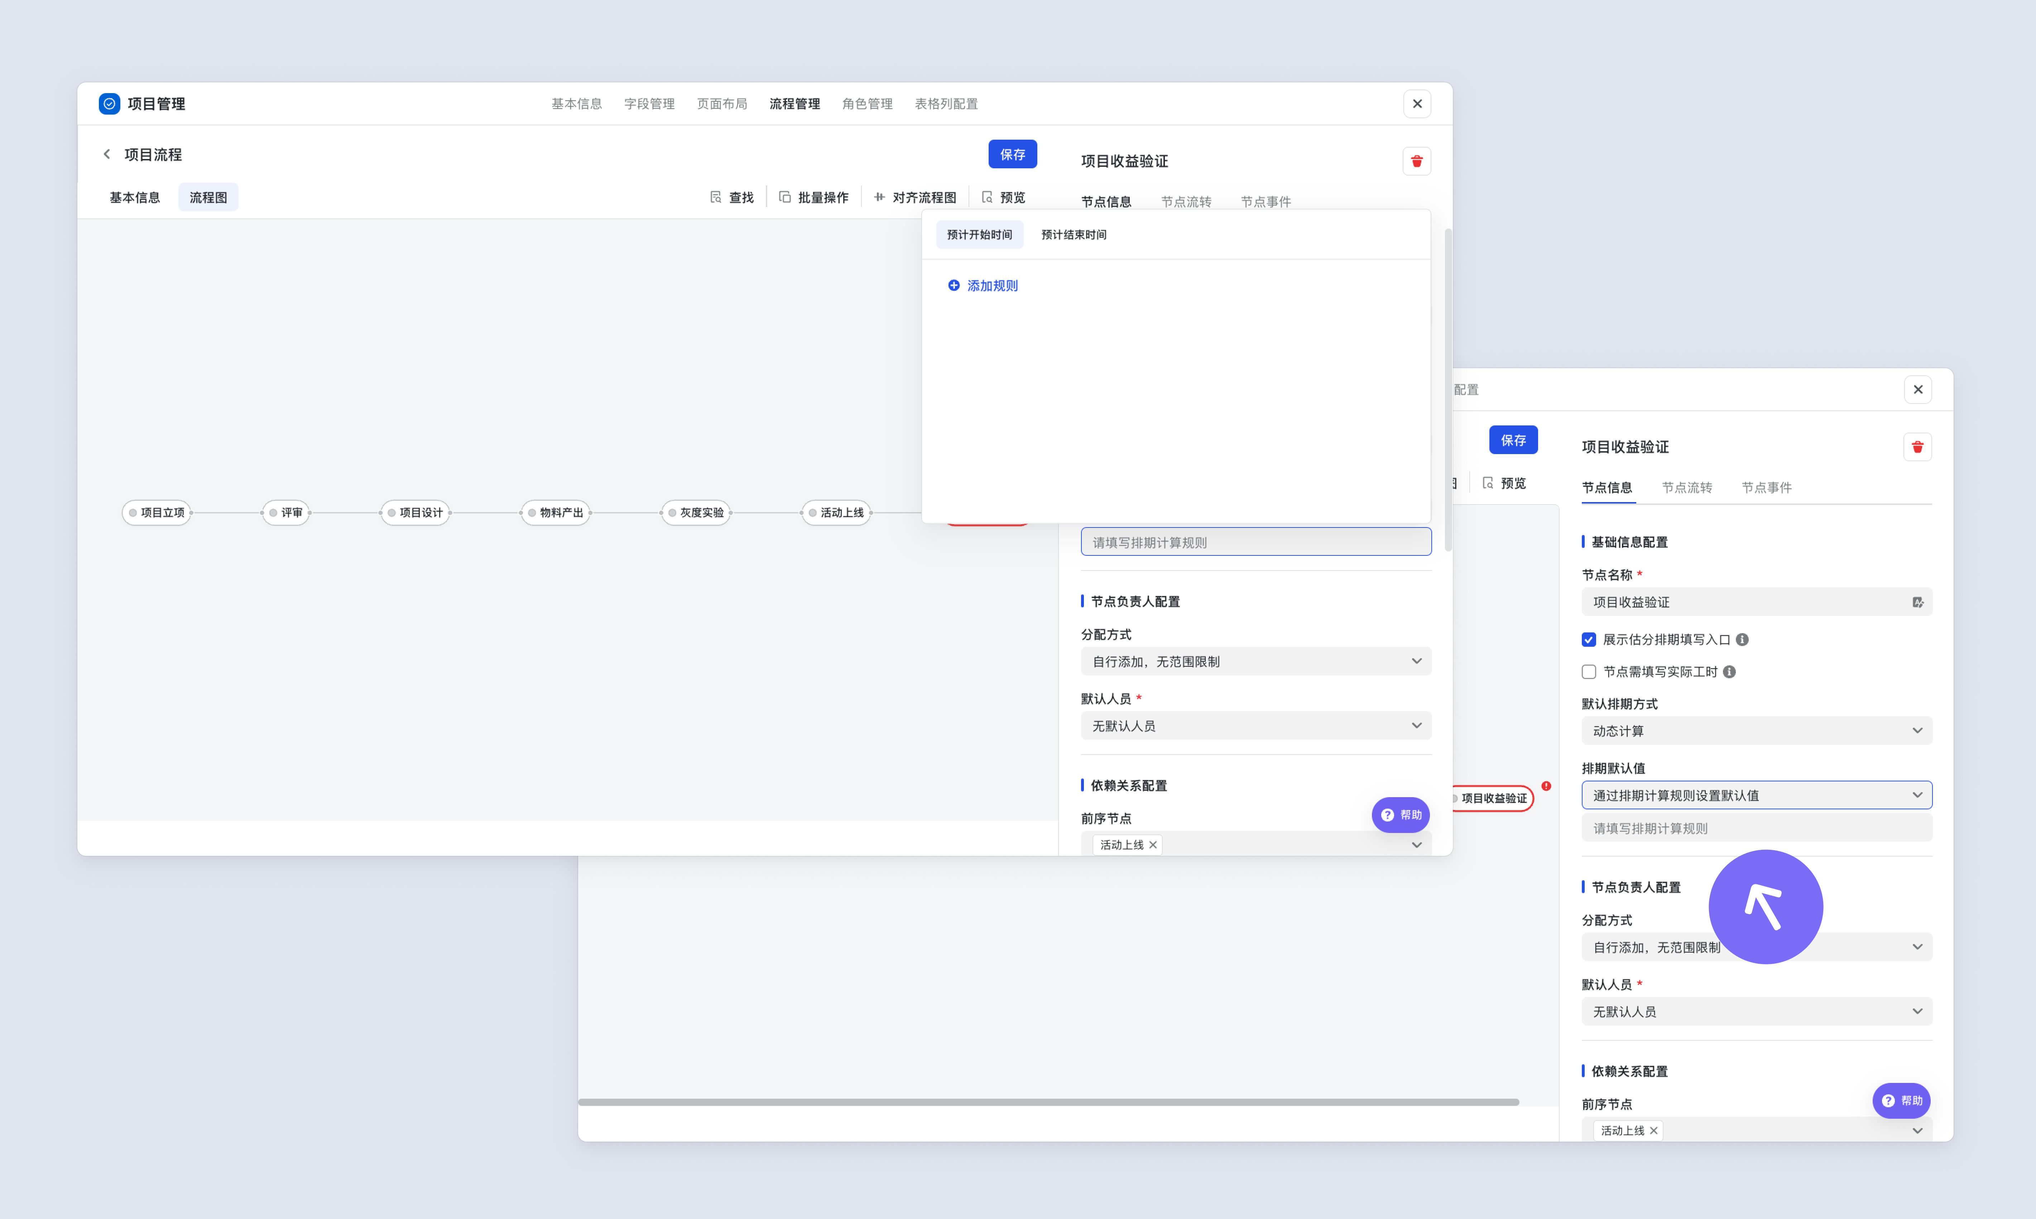Select the 评审 flow node
The height and width of the screenshot is (1219, 2036).
[x=285, y=512]
